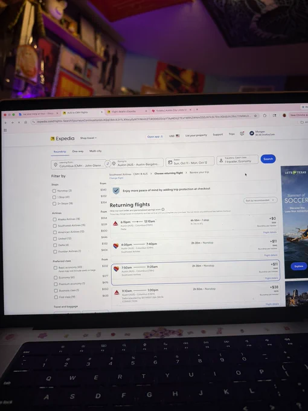Check Economy class filter
308x411 pixels.
click(56, 277)
